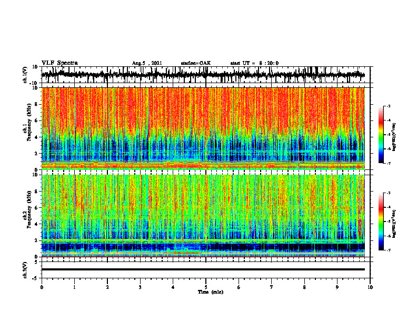Click the "5" tick on the Time axis
The width and height of the screenshot is (417, 322).
pos(206,287)
